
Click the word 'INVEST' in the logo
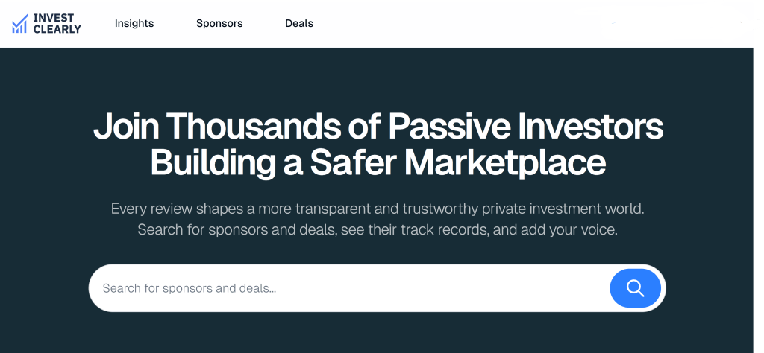(x=47, y=18)
